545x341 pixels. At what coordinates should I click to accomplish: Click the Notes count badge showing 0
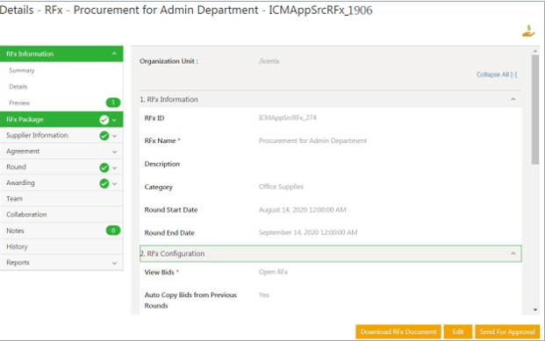[x=113, y=231]
